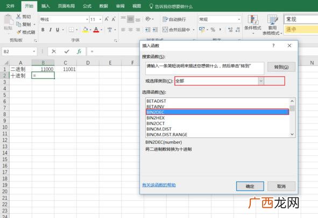Open the 文件 tab
The image size is (318, 218).
(x=10, y=6)
